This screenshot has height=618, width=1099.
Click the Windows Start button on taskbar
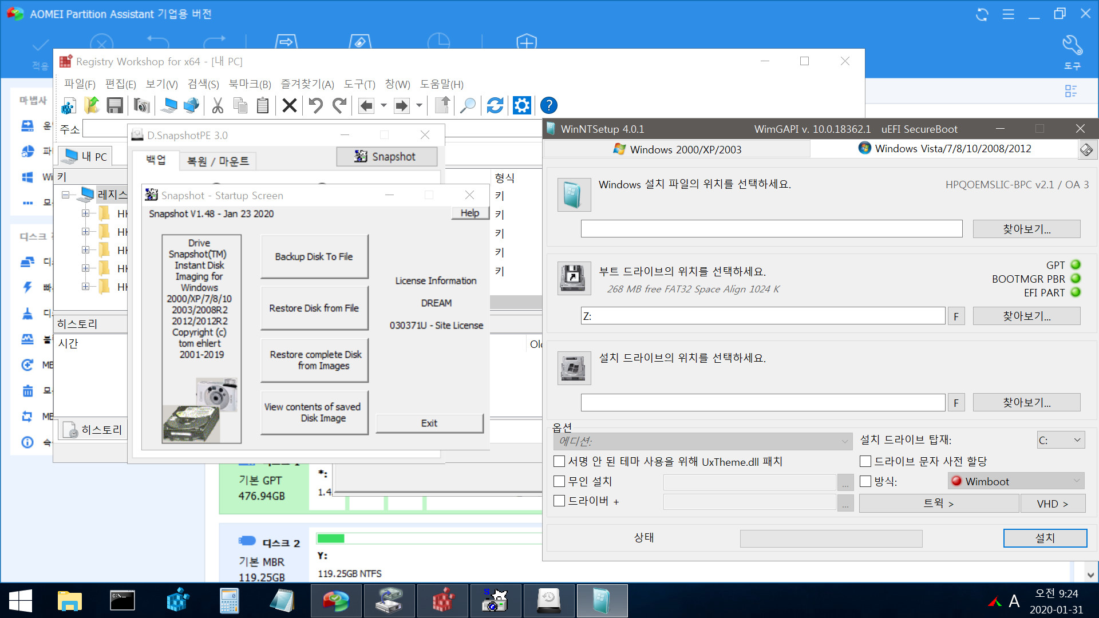[x=21, y=601]
